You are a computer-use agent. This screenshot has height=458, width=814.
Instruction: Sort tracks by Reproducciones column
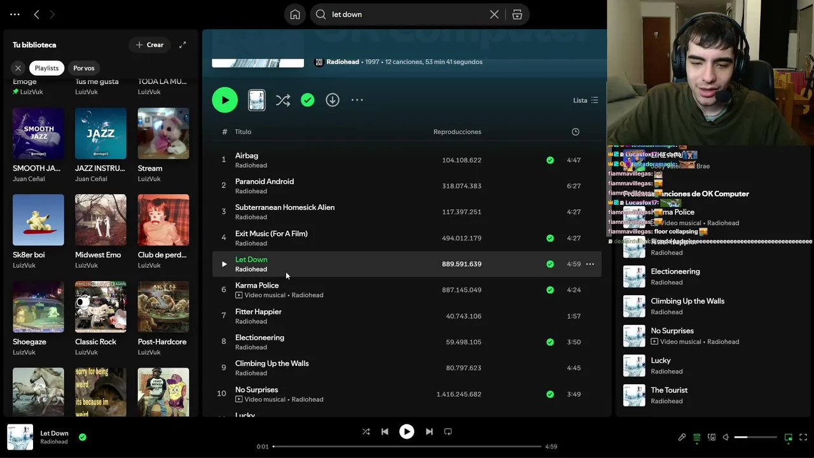(457, 132)
